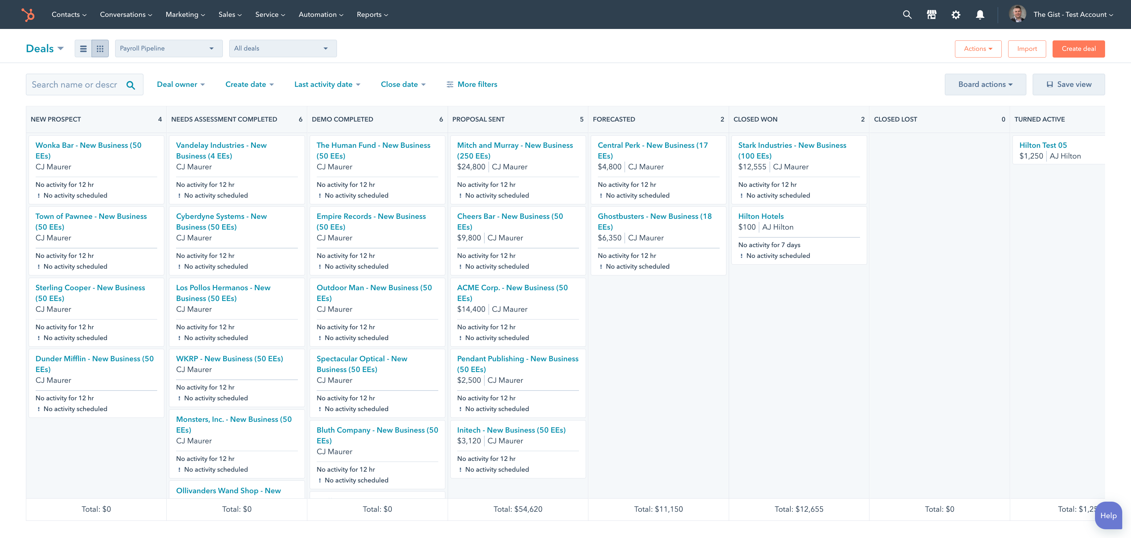Open Central Perk deal
Image resolution: width=1131 pixels, height=538 pixels.
pos(652,150)
